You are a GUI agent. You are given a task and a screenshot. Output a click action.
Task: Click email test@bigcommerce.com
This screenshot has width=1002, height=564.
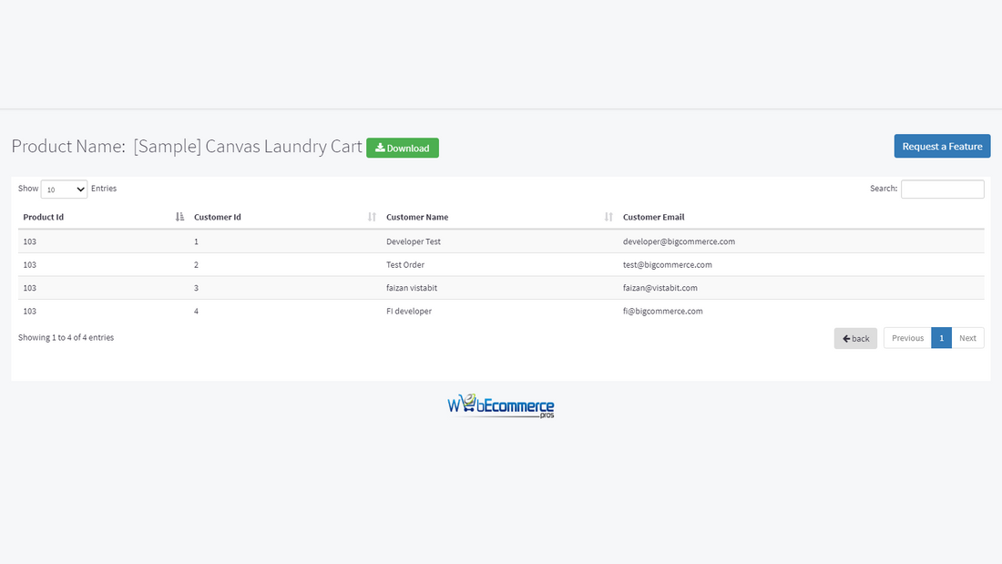(667, 265)
